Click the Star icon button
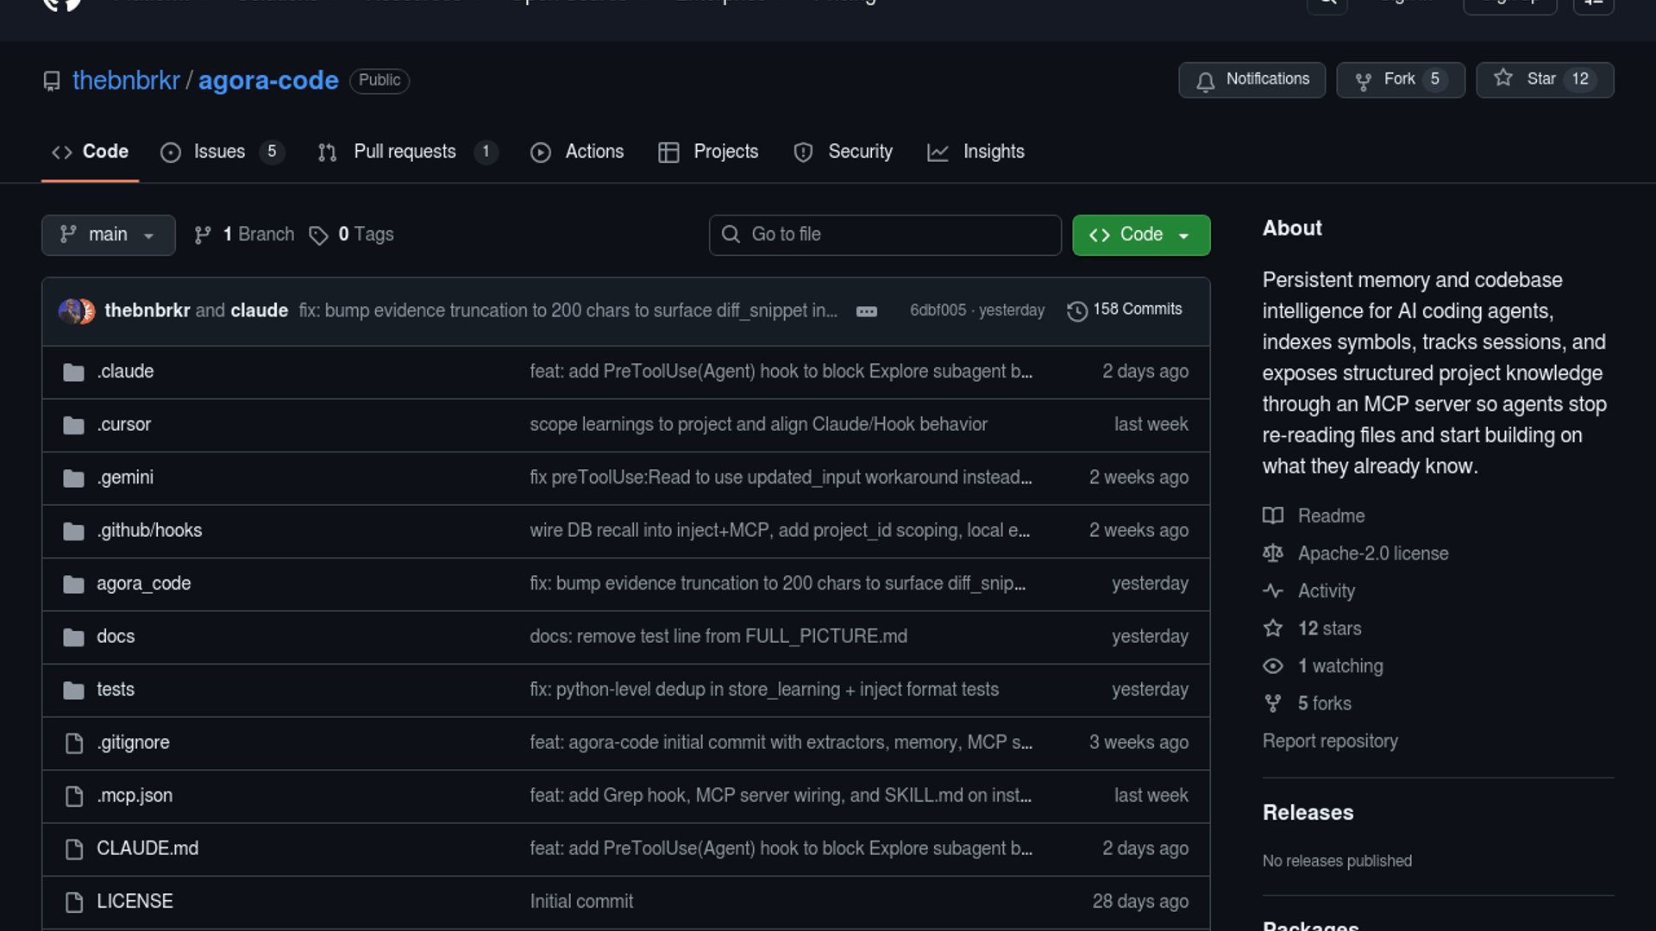This screenshot has height=931, width=1656. pyautogui.click(x=1503, y=78)
